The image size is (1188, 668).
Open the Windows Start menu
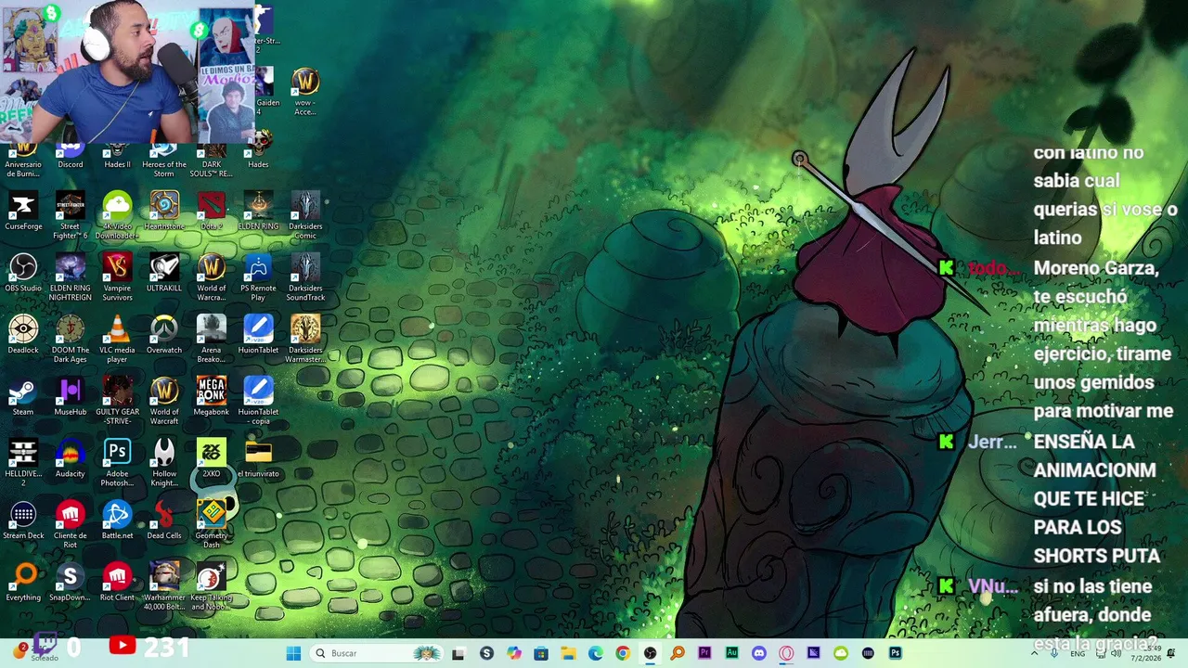coord(293,653)
